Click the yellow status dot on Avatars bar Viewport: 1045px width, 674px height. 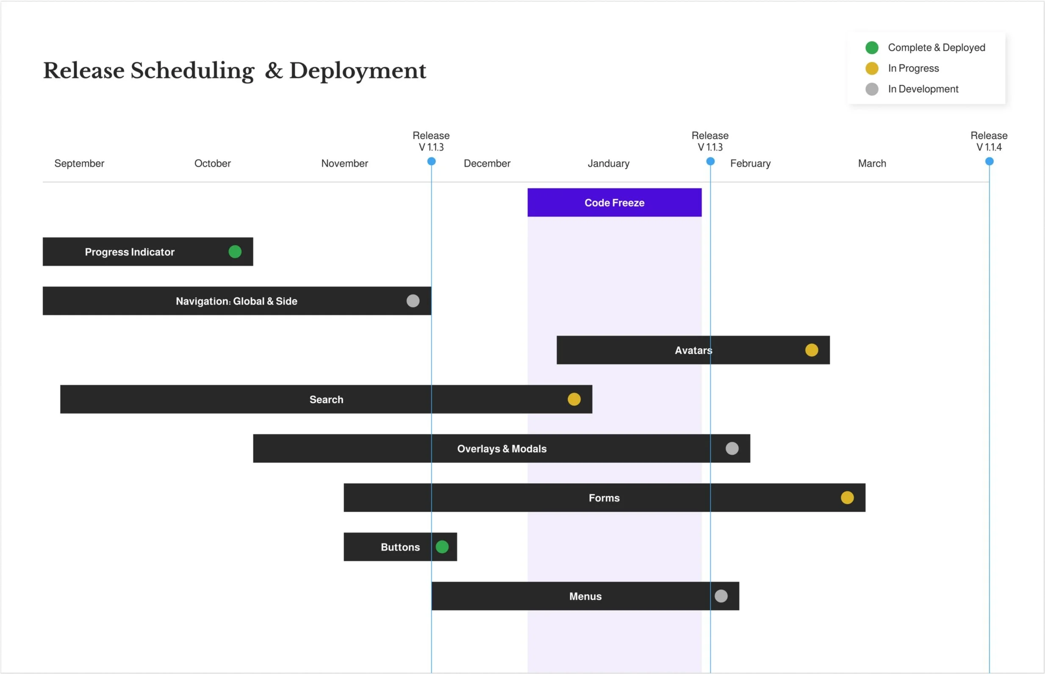click(811, 350)
